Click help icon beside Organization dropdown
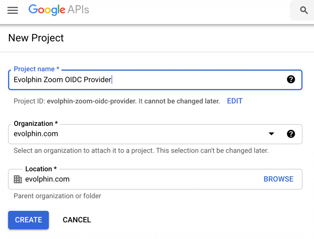Screen dimensions: 314x239 tap(291, 134)
